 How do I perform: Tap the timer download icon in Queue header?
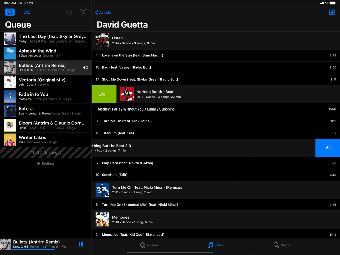(x=84, y=12)
